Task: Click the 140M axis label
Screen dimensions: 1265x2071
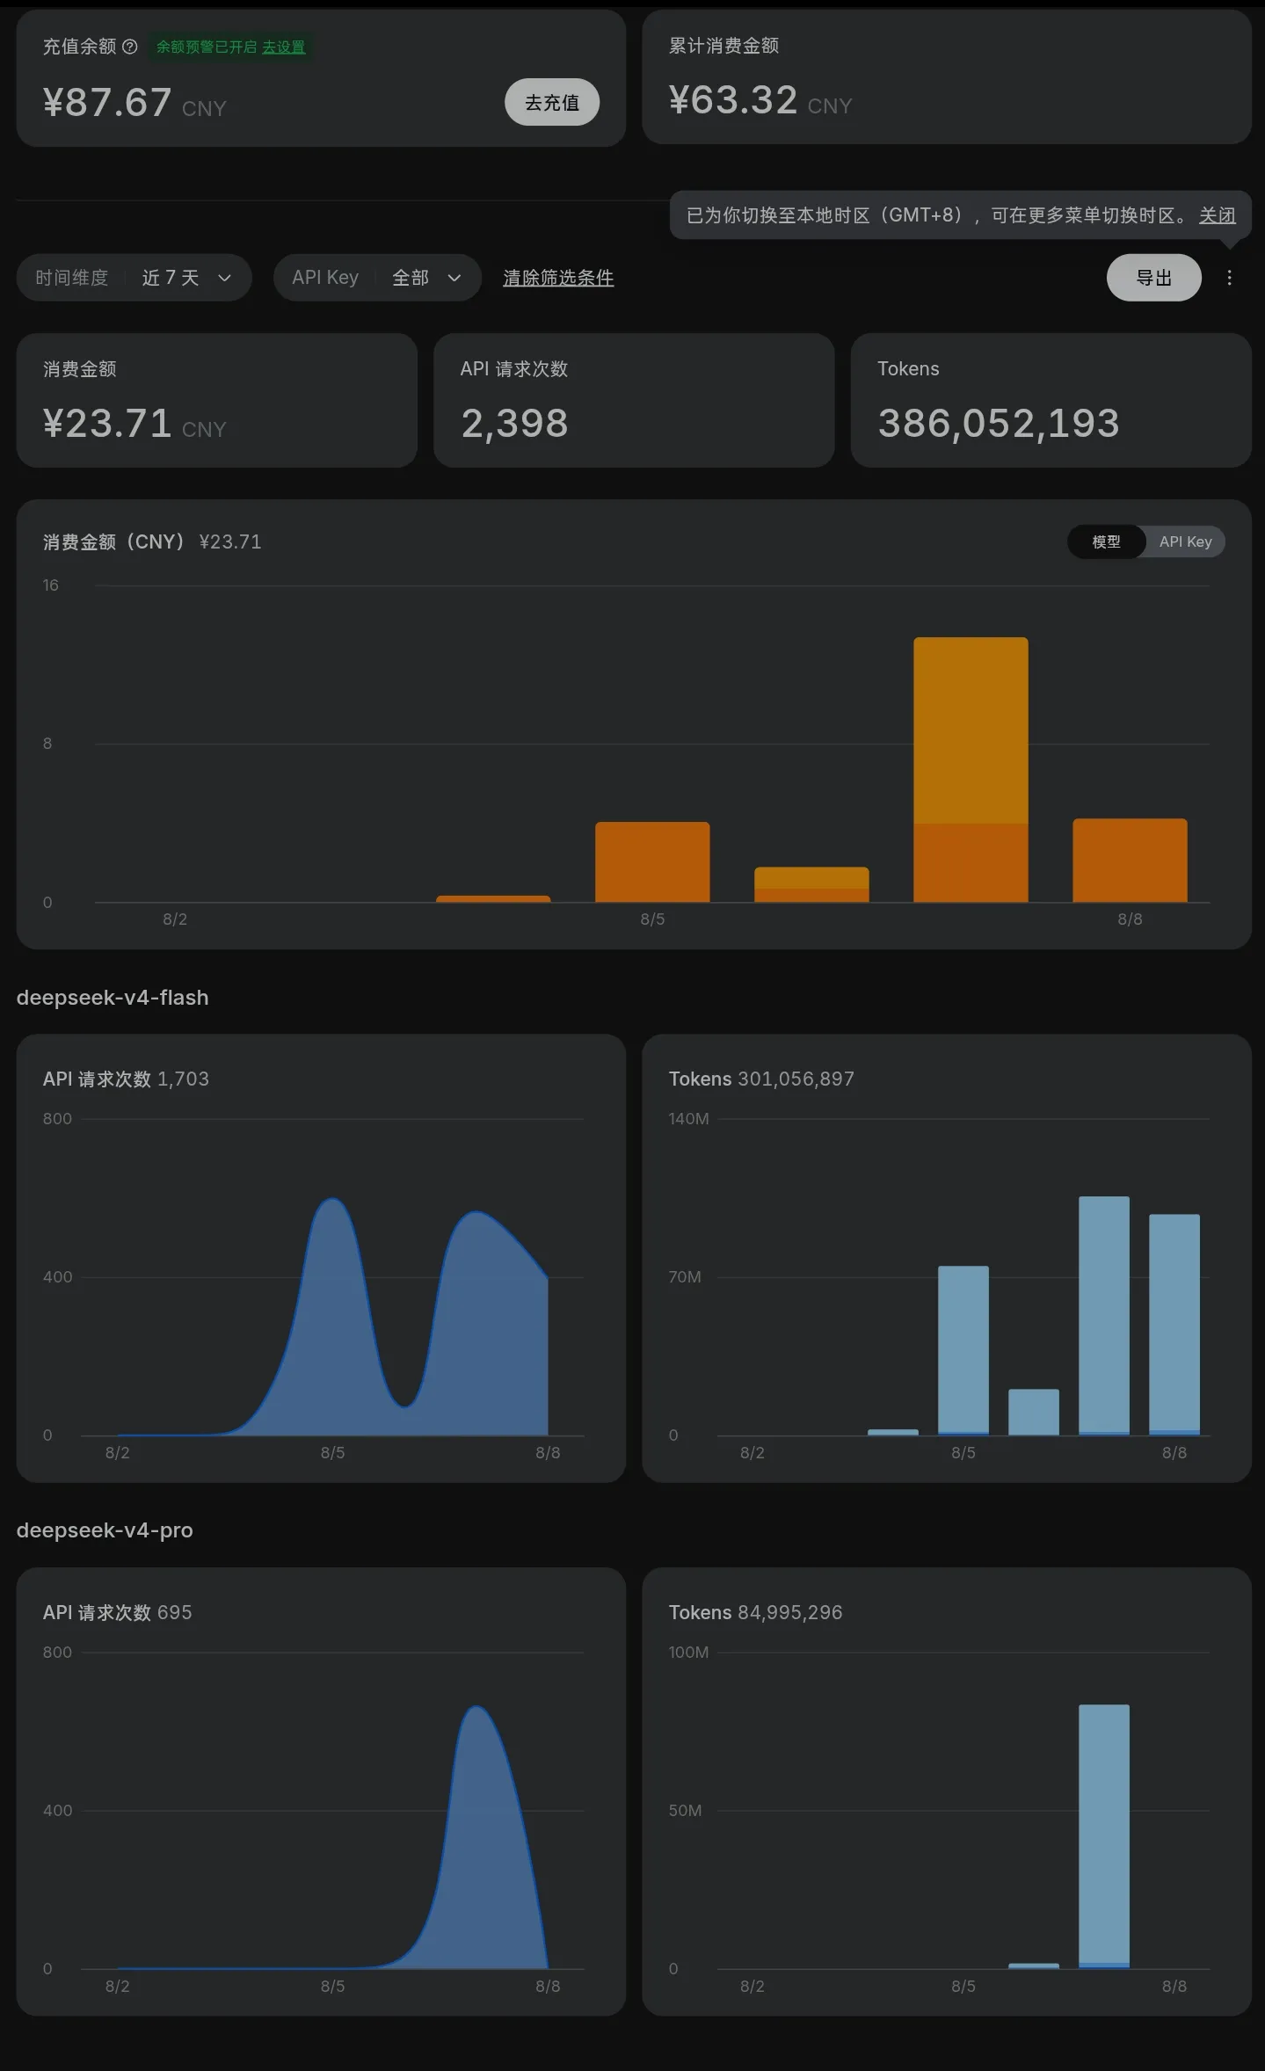Action: pos(688,1119)
